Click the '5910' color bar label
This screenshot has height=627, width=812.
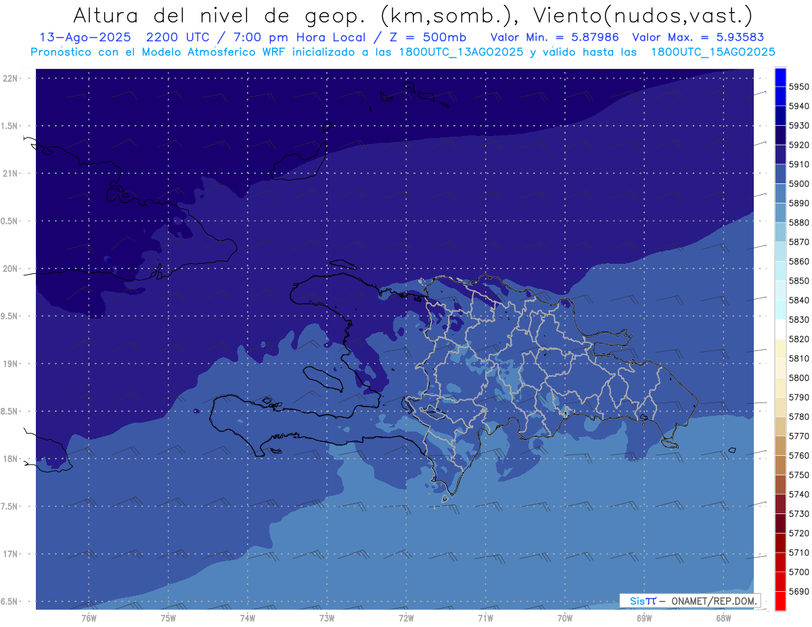[799, 164]
